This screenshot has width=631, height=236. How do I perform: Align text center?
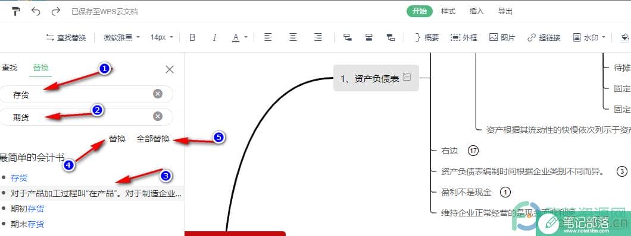[293, 37]
